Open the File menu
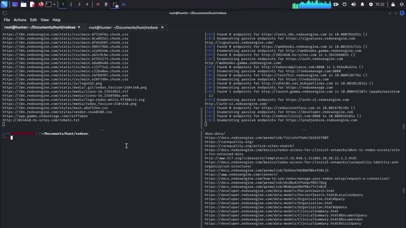This screenshot has width=406, height=228. pyautogui.click(x=7, y=20)
